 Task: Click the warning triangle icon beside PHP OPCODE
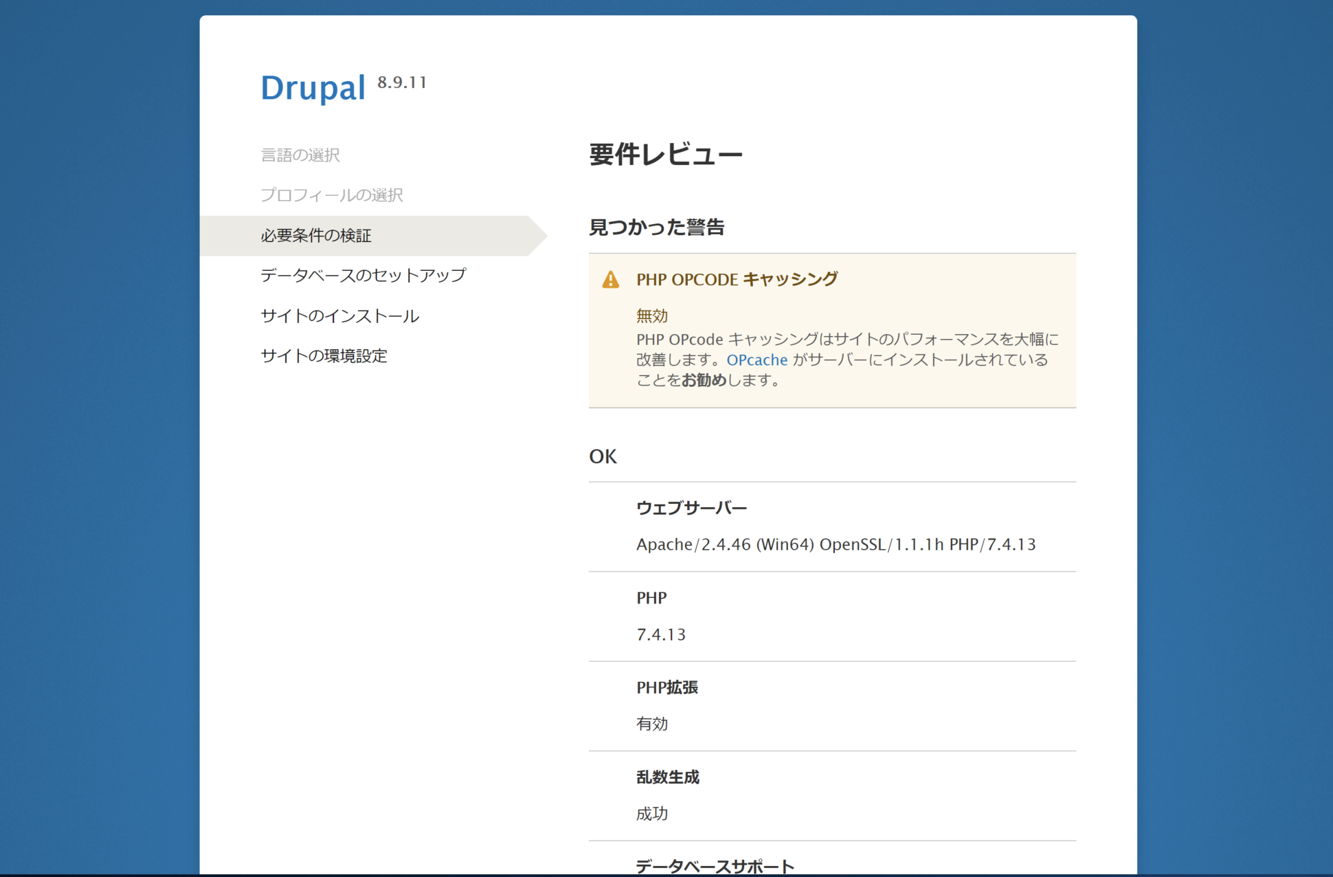[610, 280]
